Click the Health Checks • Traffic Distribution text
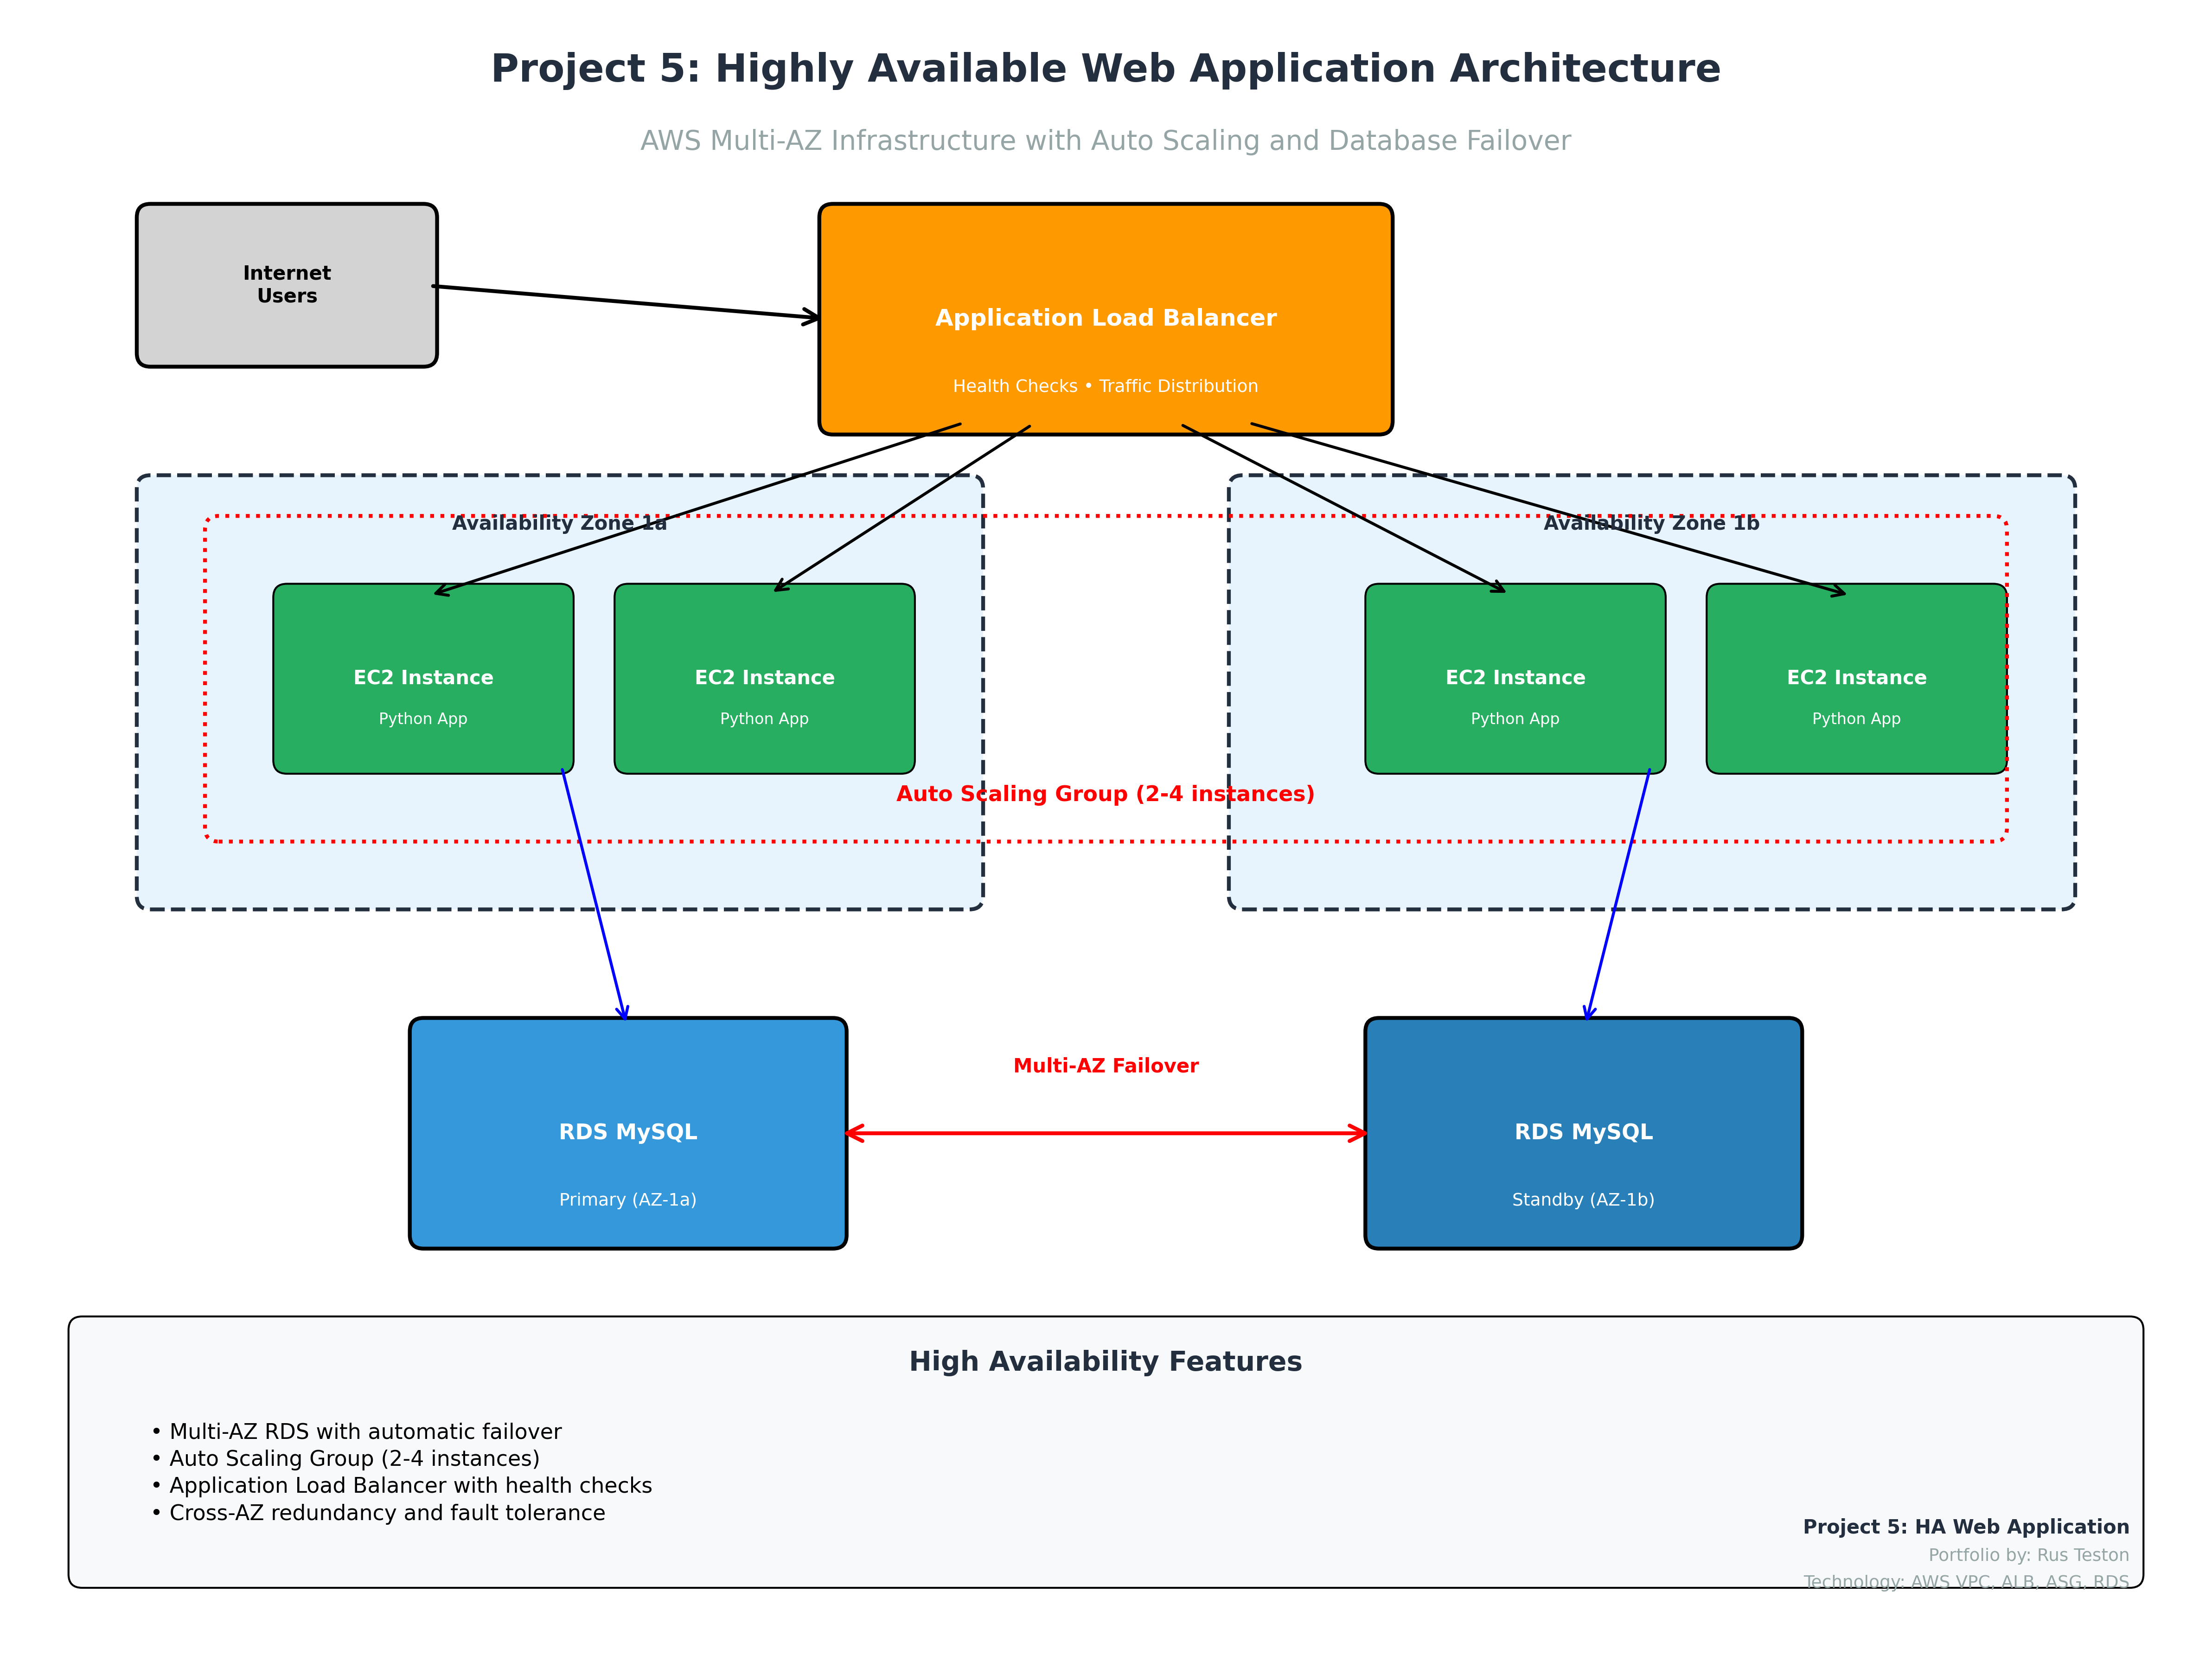Viewport: 2212px width, 1656px height. [1105, 386]
